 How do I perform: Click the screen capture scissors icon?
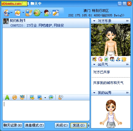click(x=40, y=97)
